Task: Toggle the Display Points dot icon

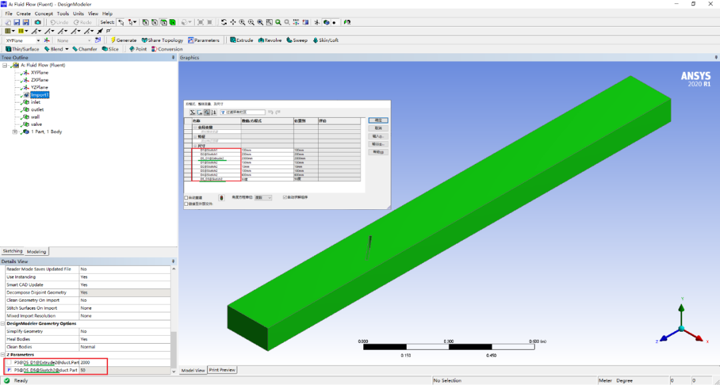Action: 334,22
